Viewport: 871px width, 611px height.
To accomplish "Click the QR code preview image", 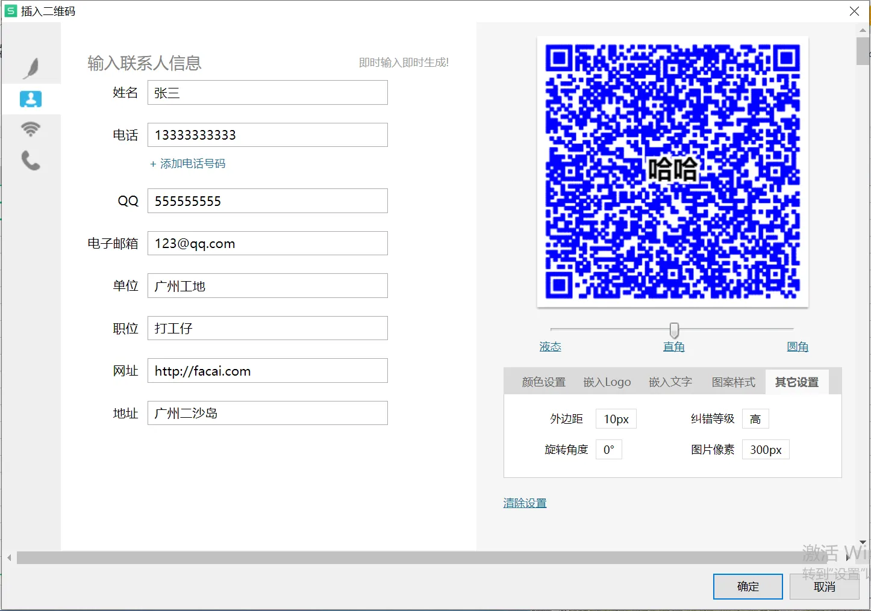I will [x=673, y=172].
